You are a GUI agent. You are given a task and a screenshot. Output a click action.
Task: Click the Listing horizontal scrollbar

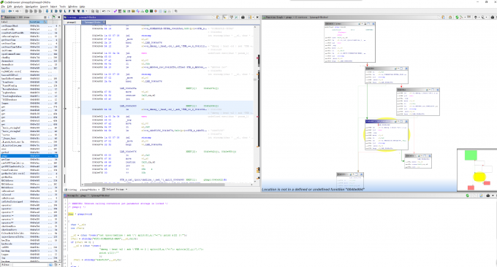pos(167,184)
